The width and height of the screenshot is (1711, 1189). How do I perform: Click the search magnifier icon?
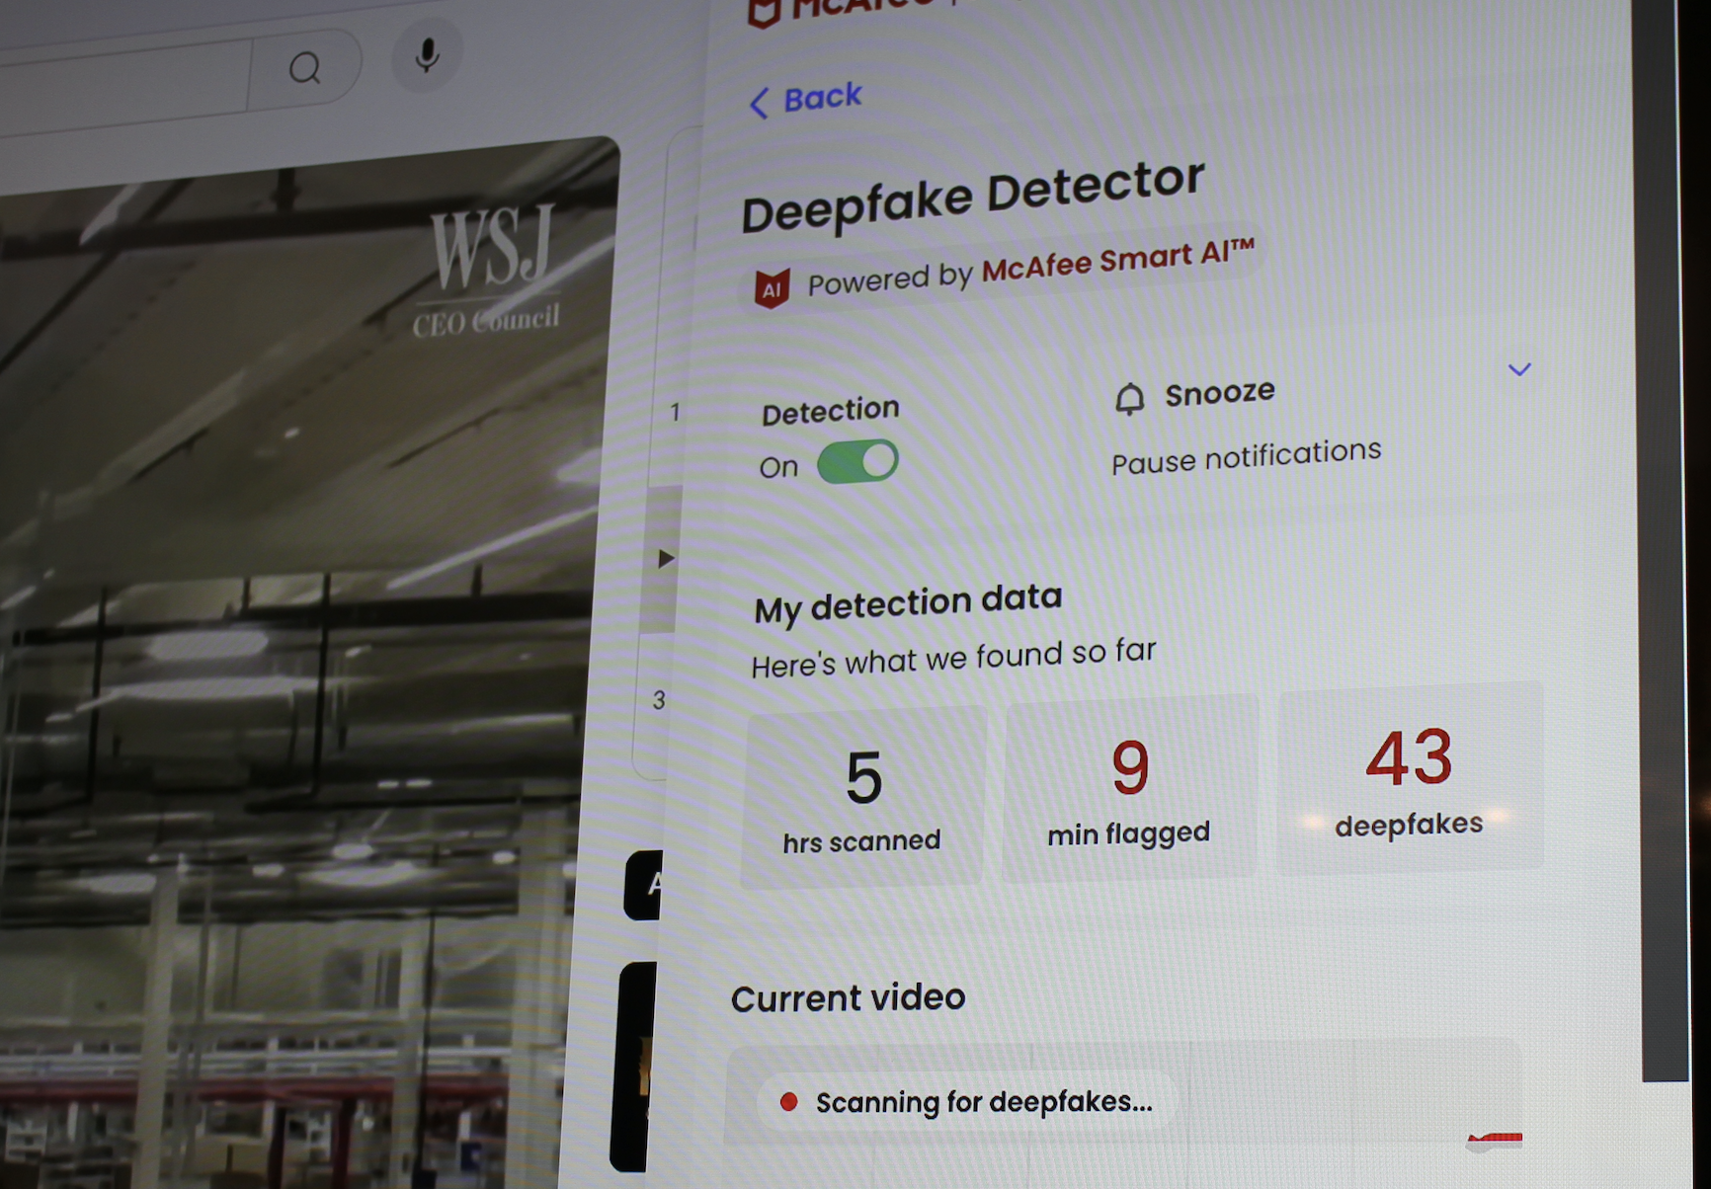(x=304, y=68)
